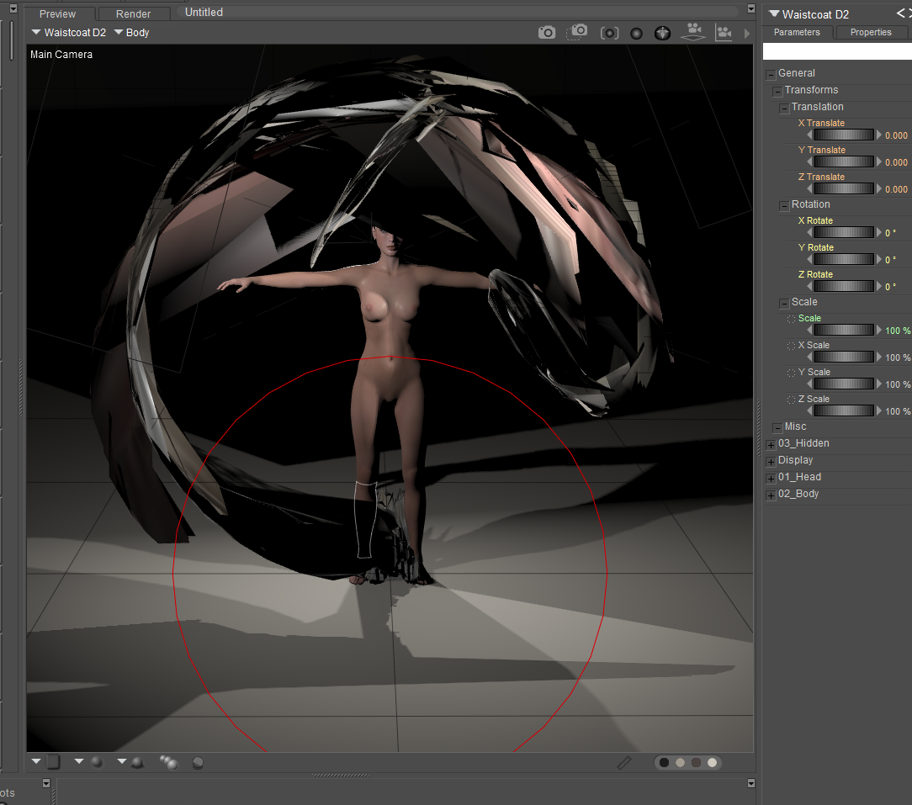Collapse the Scale group
Image resolution: width=912 pixels, height=805 pixels.
coord(784,304)
